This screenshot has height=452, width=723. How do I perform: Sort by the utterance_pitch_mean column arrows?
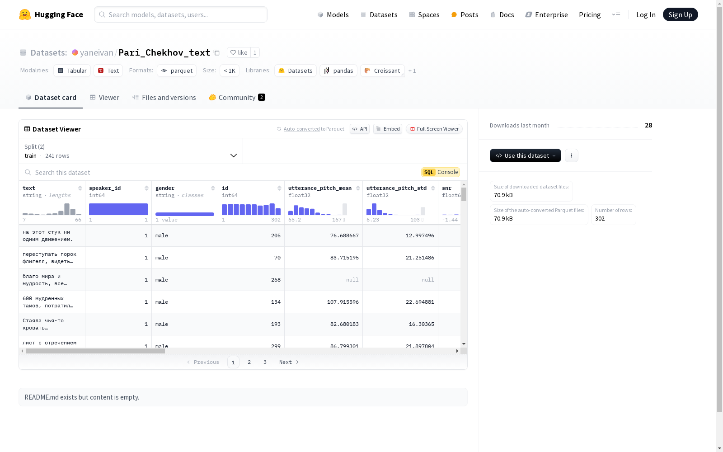coord(358,188)
